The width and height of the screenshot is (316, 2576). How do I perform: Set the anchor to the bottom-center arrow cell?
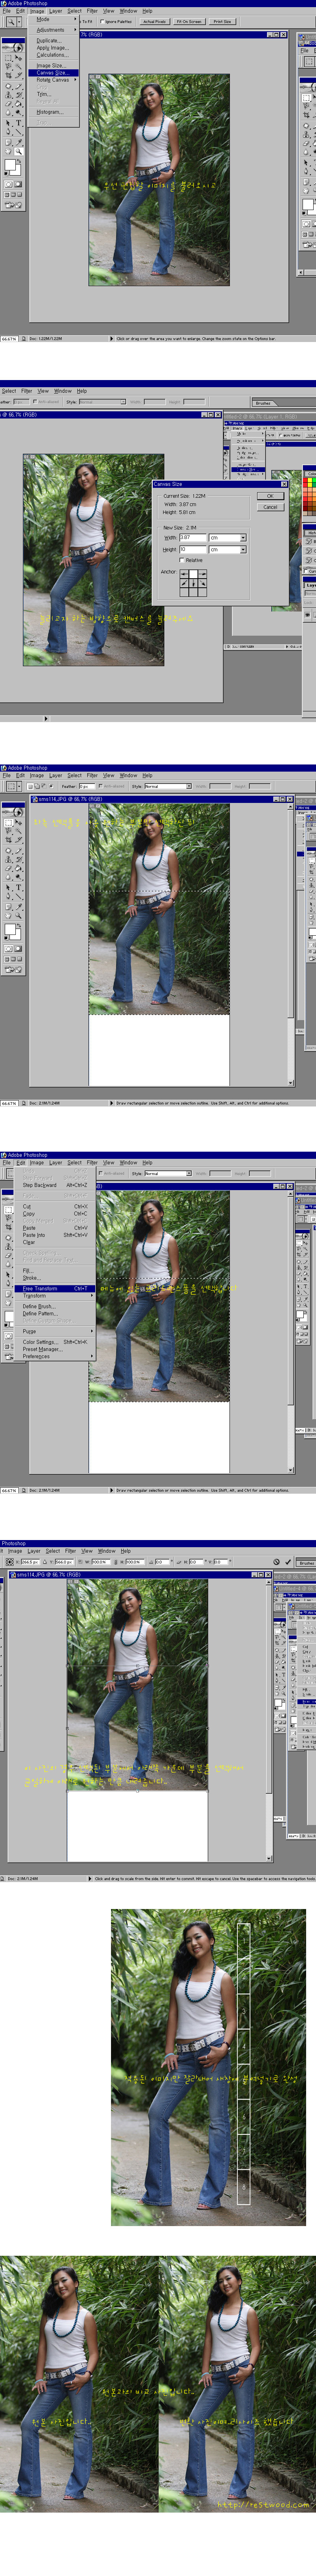194,592
